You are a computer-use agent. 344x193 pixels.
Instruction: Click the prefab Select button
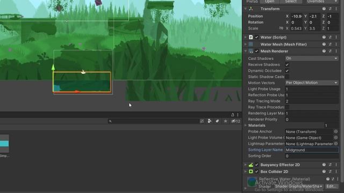291,1
